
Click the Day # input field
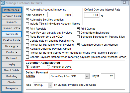point(108,76)
